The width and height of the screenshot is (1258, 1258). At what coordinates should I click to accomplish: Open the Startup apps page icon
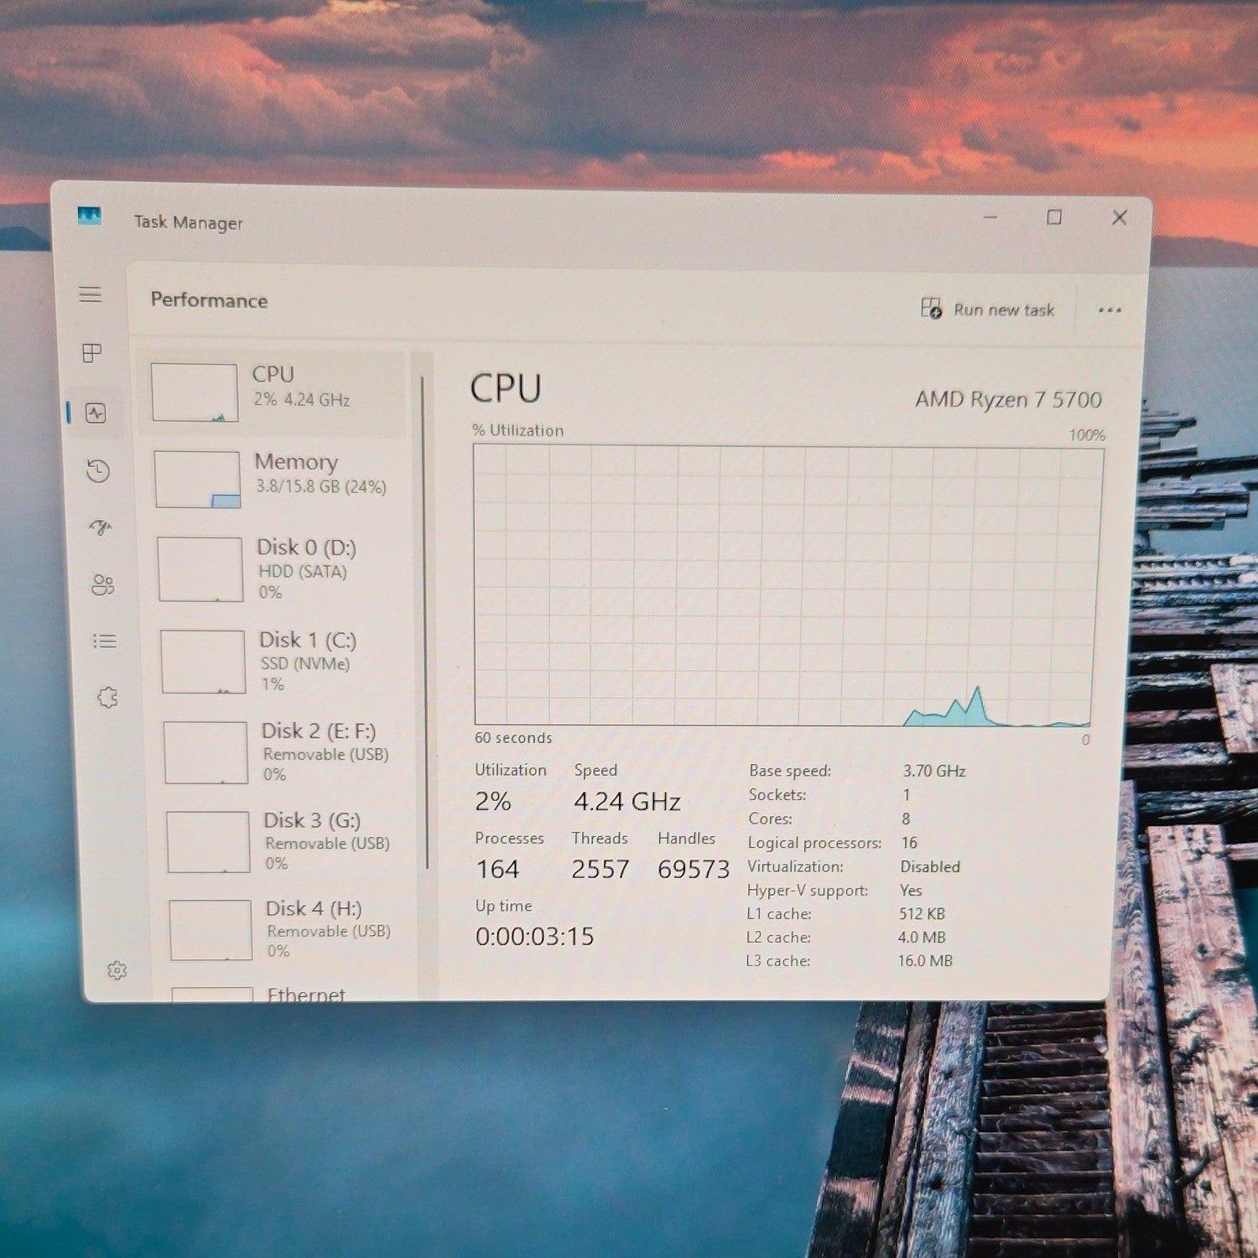[x=101, y=528]
